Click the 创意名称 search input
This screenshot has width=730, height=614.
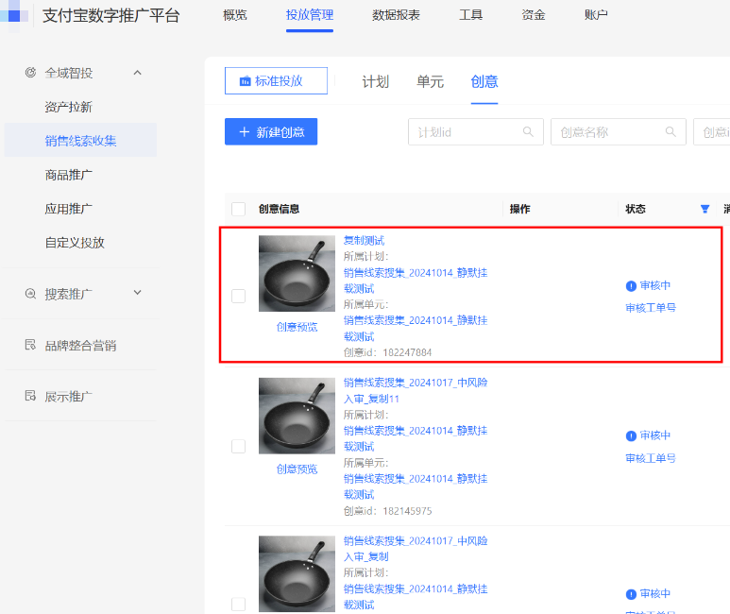[619, 132]
